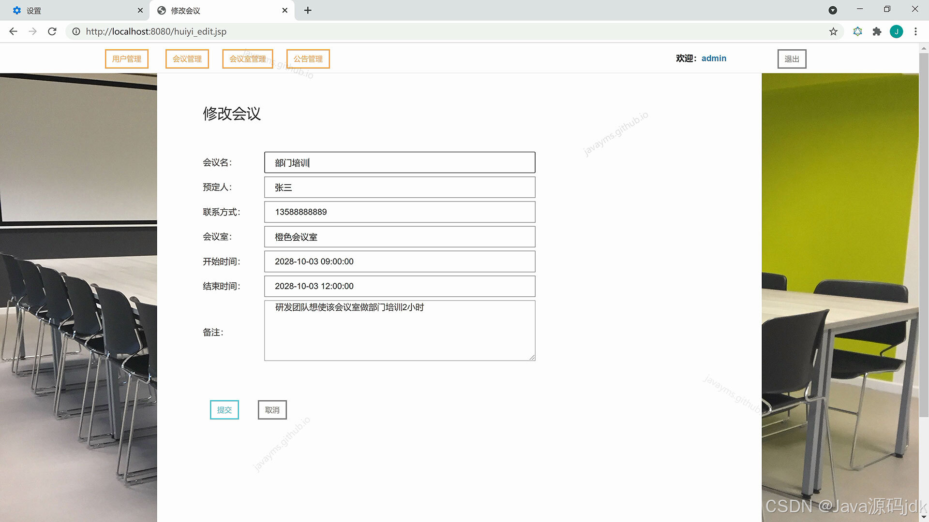
Task: Cancel editing with 取消 button
Action: click(272, 410)
